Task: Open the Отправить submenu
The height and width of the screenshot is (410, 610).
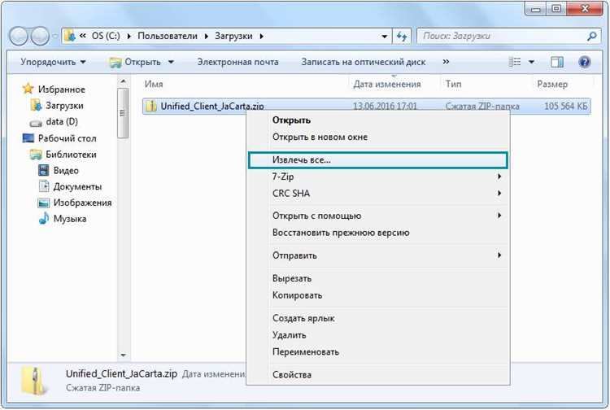Action: [377, 255]
